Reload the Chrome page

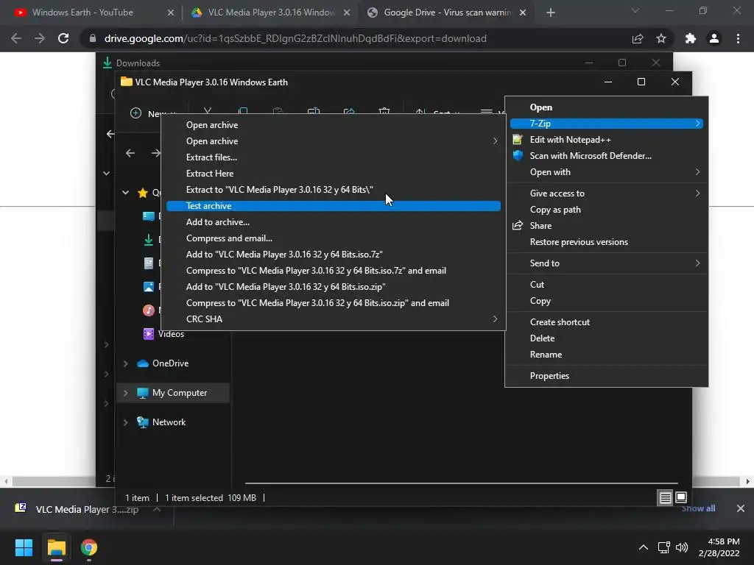click(x=63, y=38)
